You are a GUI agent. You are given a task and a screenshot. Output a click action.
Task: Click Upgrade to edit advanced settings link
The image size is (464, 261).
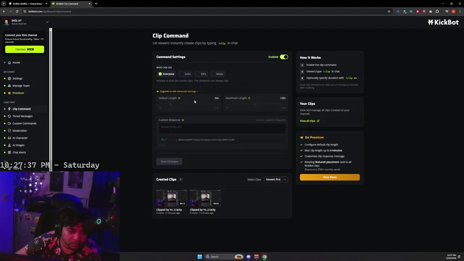[179, 91]
